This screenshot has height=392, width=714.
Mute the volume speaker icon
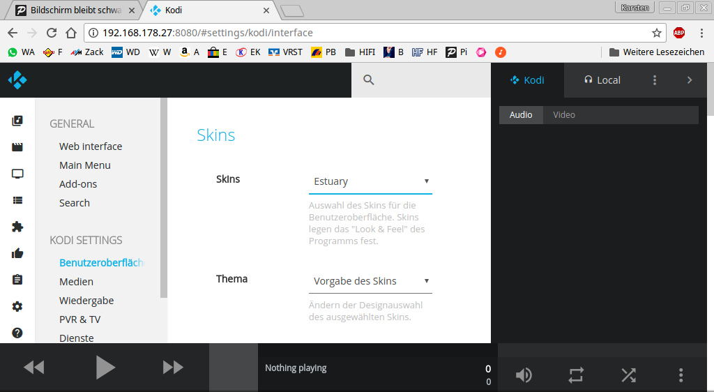click(x=524, y=375)
